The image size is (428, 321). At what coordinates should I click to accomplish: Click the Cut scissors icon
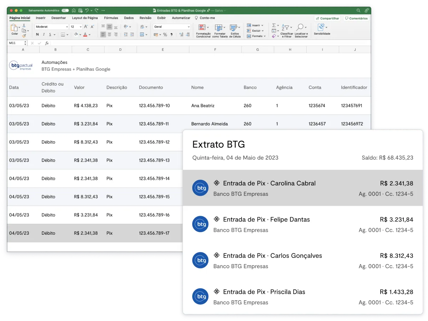tap(24, 25)
